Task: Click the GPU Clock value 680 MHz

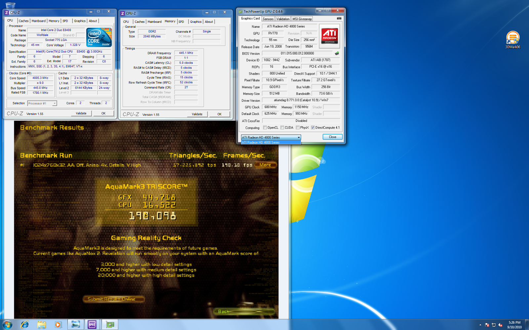Action: tap(270, 107)
